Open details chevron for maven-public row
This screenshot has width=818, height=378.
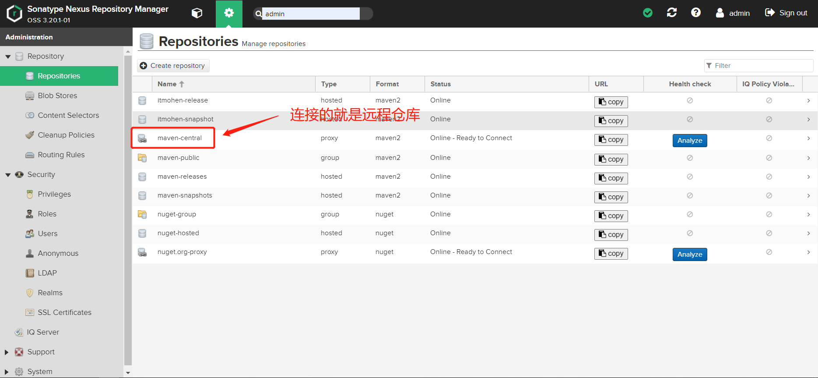click(x=808, y=158)
